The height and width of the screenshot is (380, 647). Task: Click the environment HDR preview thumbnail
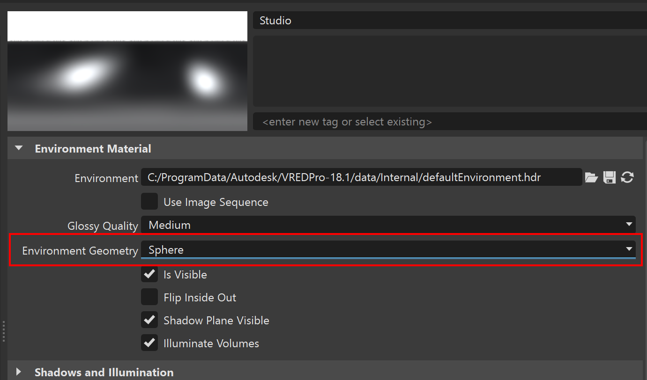[x=127, y=71]
